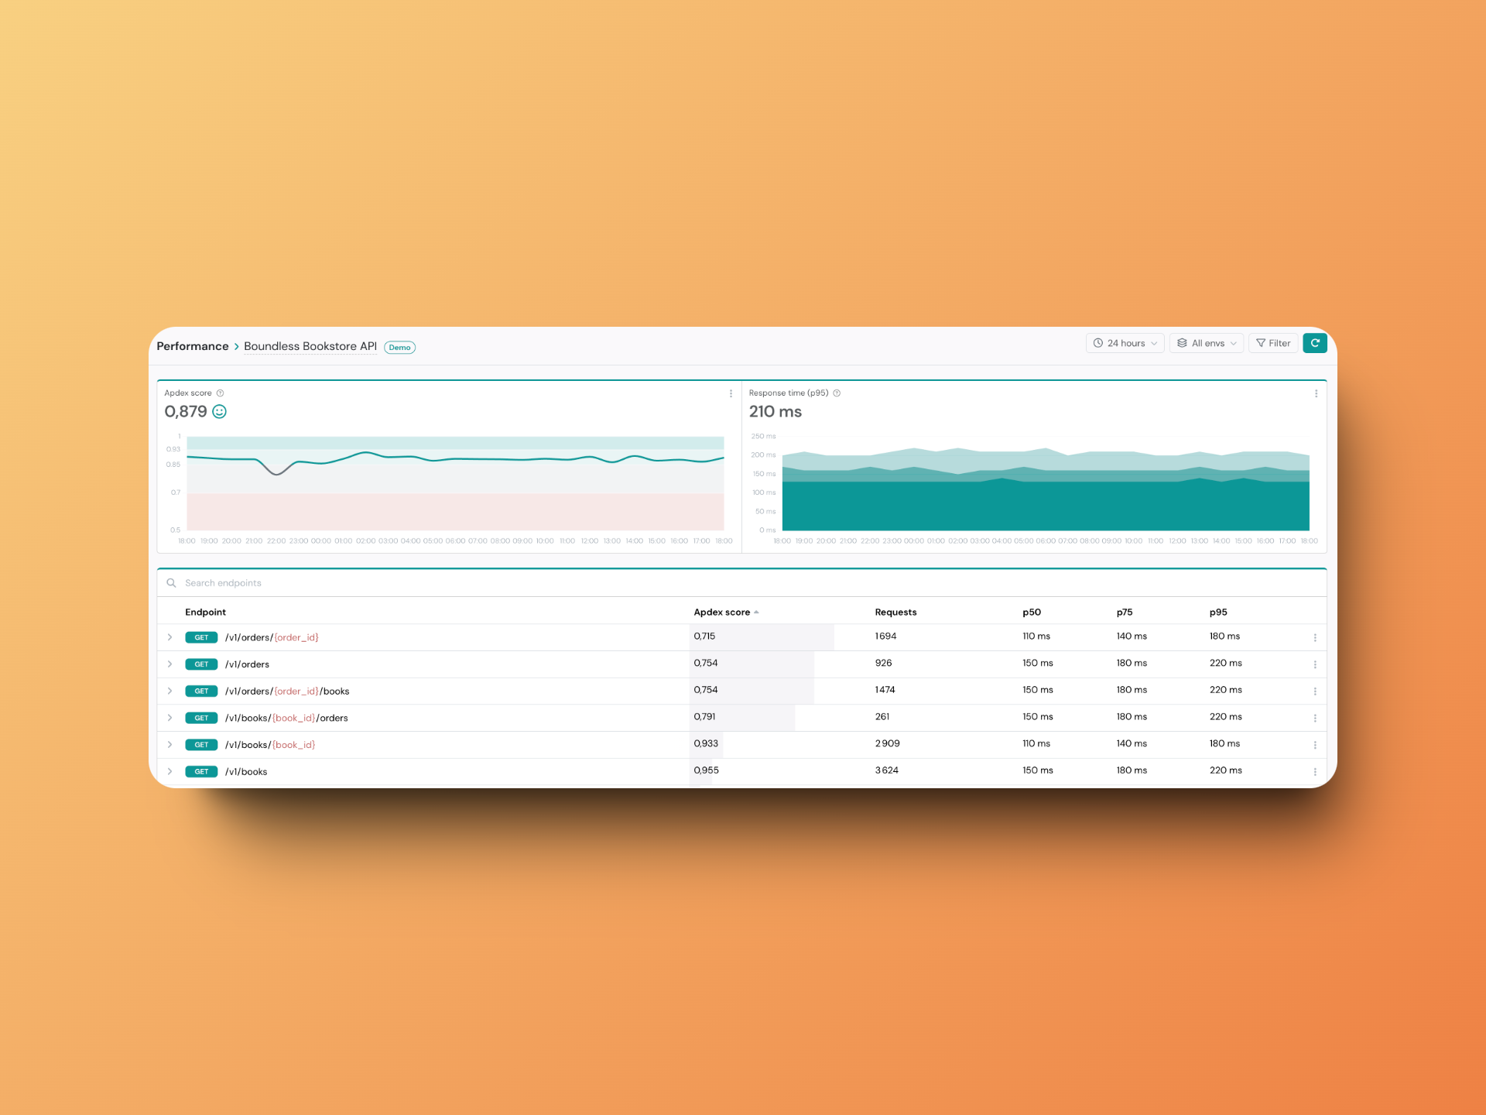Viewport: 1486px width, 1115px height.
Task: Open options menu for the /v1/orders/{order_id} row
Action: pyautogui.click(x=1315, y=638)
